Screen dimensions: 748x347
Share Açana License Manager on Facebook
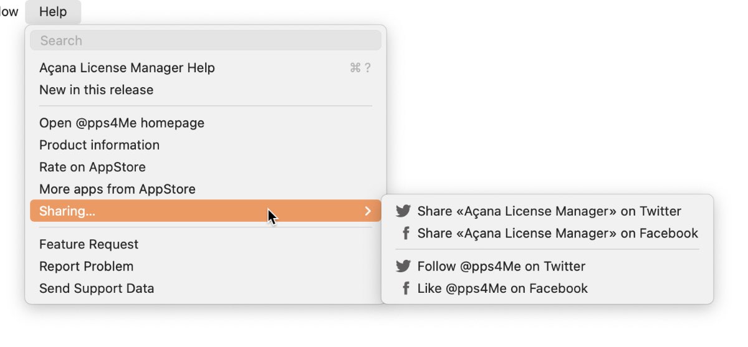(547, 233)
